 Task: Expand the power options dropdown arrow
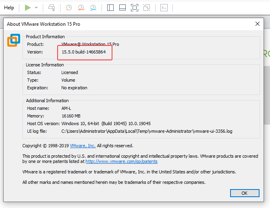click(x=36, y=8)
